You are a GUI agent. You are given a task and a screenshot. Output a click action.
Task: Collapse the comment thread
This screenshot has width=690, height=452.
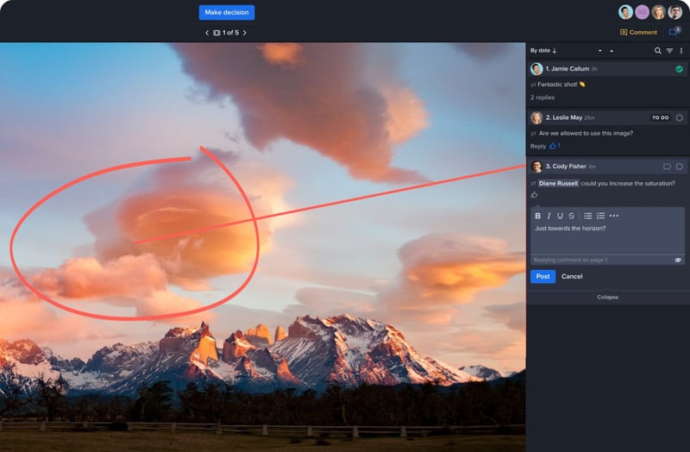(607, 297)
